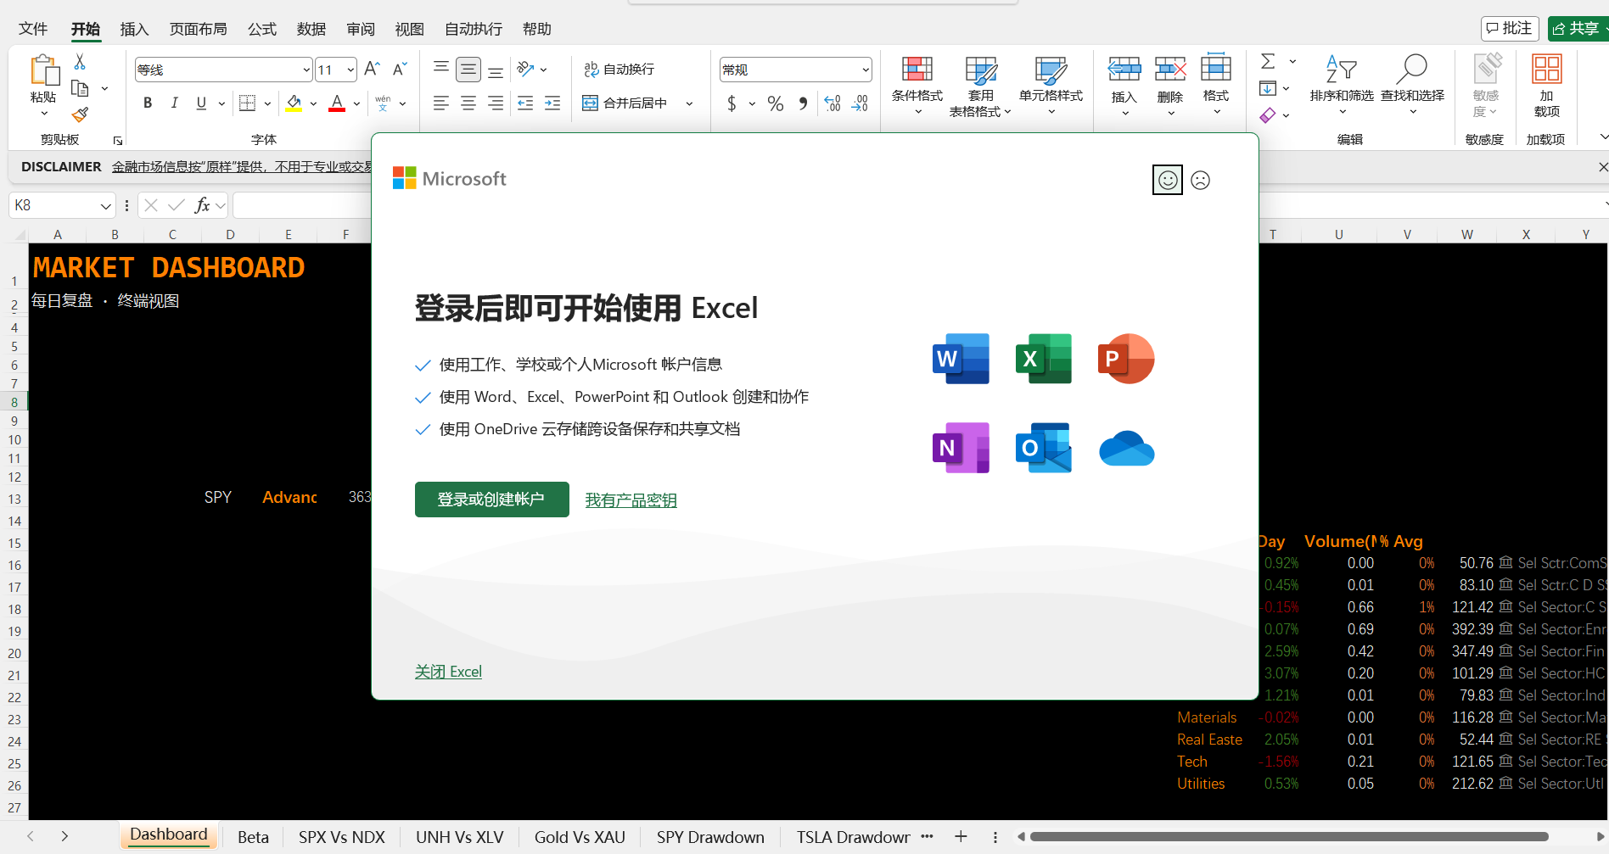Open the font size dropdown

click(x=350, y=70)
